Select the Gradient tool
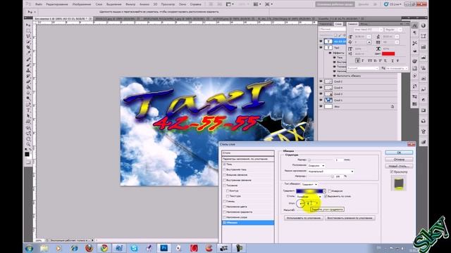Screen dimensions: 451x253 coord(28,87)
